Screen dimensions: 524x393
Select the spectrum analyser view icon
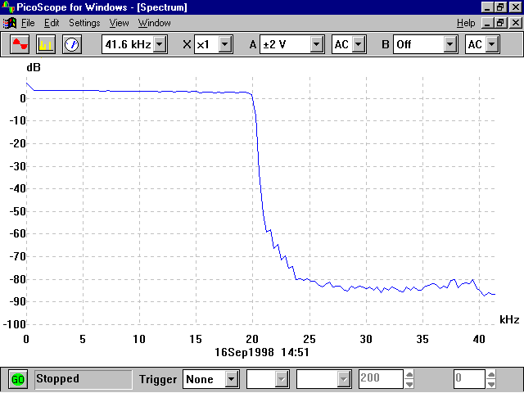[x=46, y=44]
